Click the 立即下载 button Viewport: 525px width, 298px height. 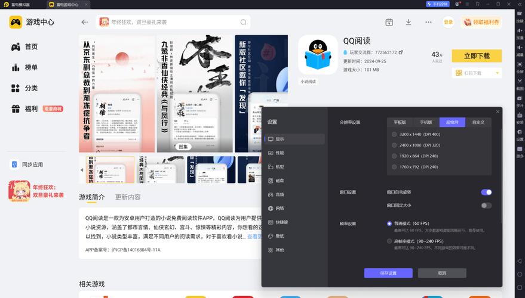476,55
